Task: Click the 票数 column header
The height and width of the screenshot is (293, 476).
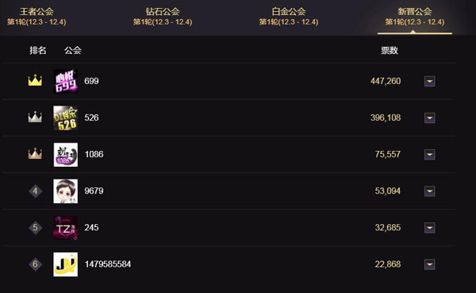Action: [x=390, y=51]
